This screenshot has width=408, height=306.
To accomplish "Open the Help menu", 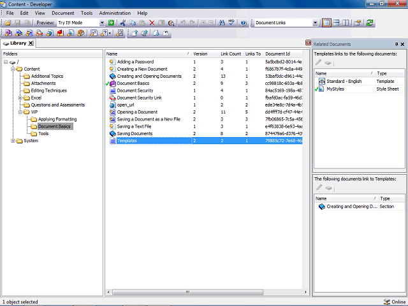I will (142, 13).
